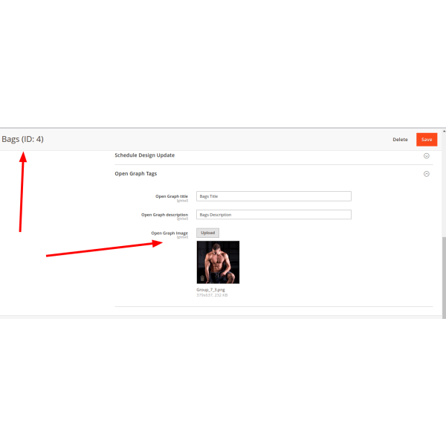The width and height of the screenshot is (446, 446).
Task: Click the Delete button
Action: pyautogui.click(x=400, y=140)
